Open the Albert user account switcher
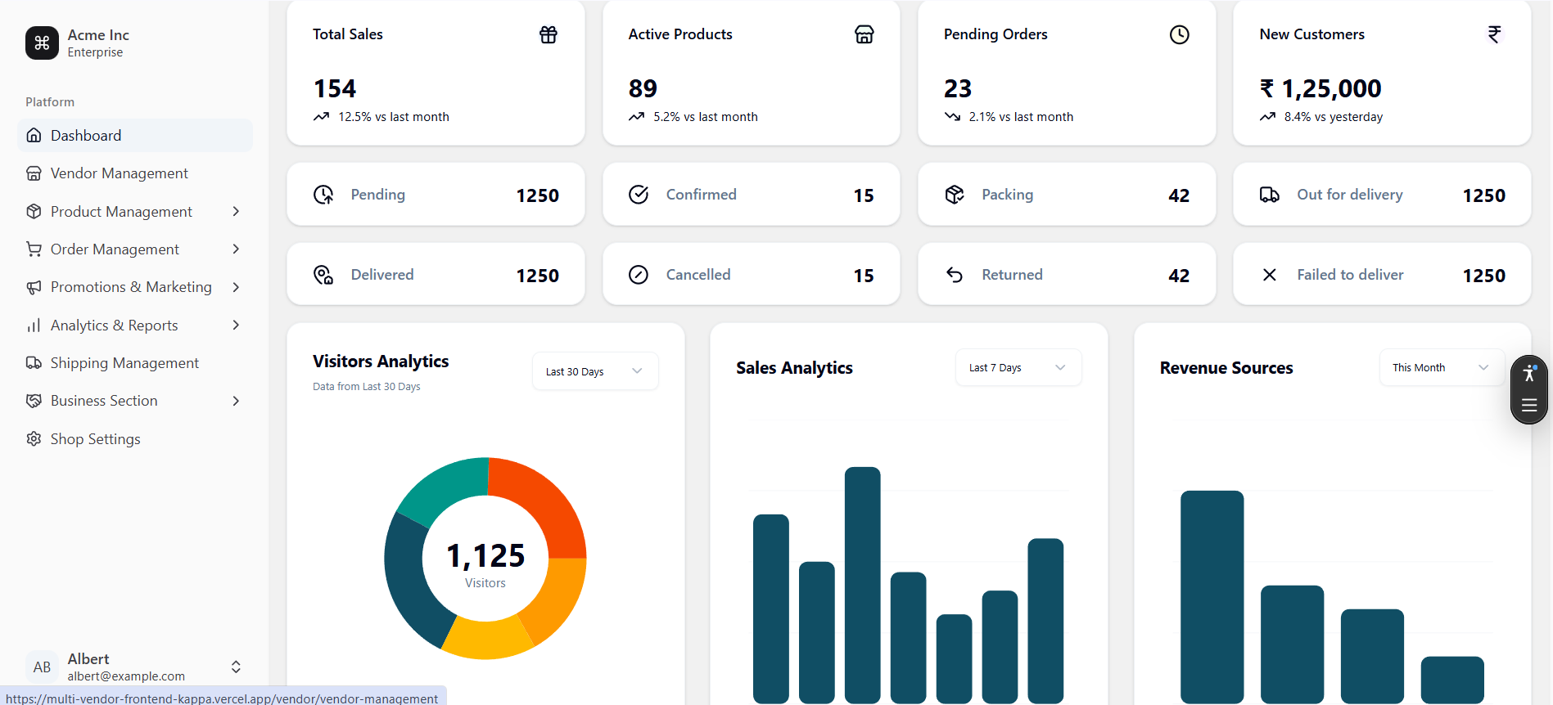The width and height of the screenshot is (1553, 705). click(236, 667)
